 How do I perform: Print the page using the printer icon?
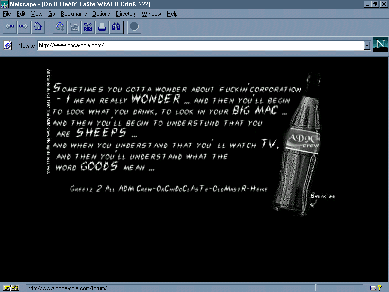(102, 26)
